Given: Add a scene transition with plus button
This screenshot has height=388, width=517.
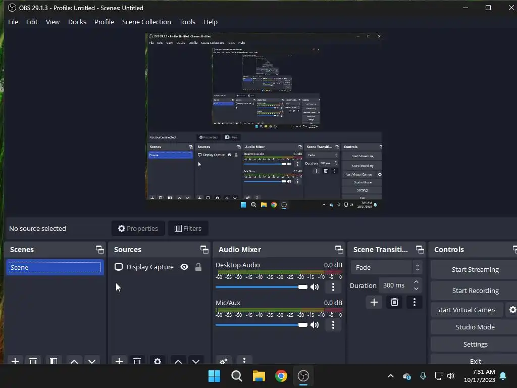Looking at the screenshot, I should 374,302.
